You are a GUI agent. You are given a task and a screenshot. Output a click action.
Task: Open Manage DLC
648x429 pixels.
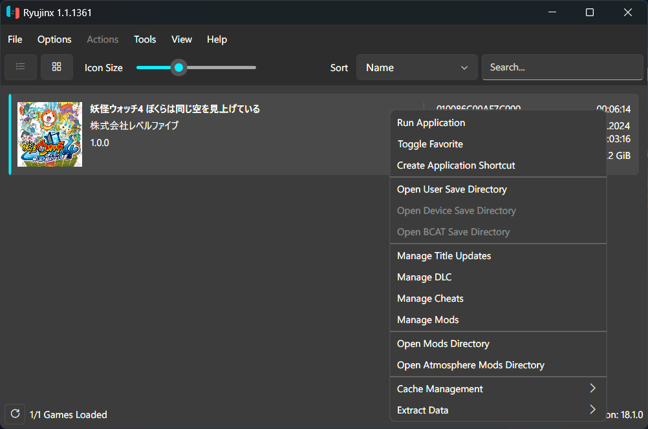[x=498, y=277]
